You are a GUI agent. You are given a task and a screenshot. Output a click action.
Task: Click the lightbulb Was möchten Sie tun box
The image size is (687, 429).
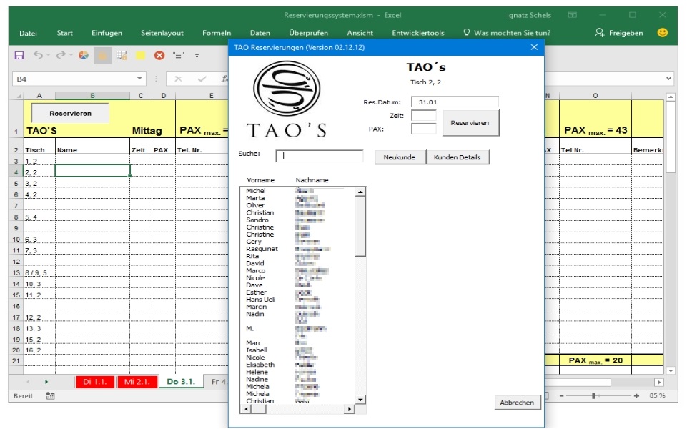click(507, 33)
